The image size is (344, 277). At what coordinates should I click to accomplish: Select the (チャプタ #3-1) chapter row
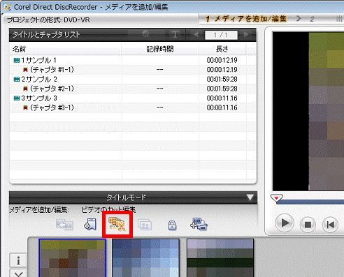click(133, 107)
